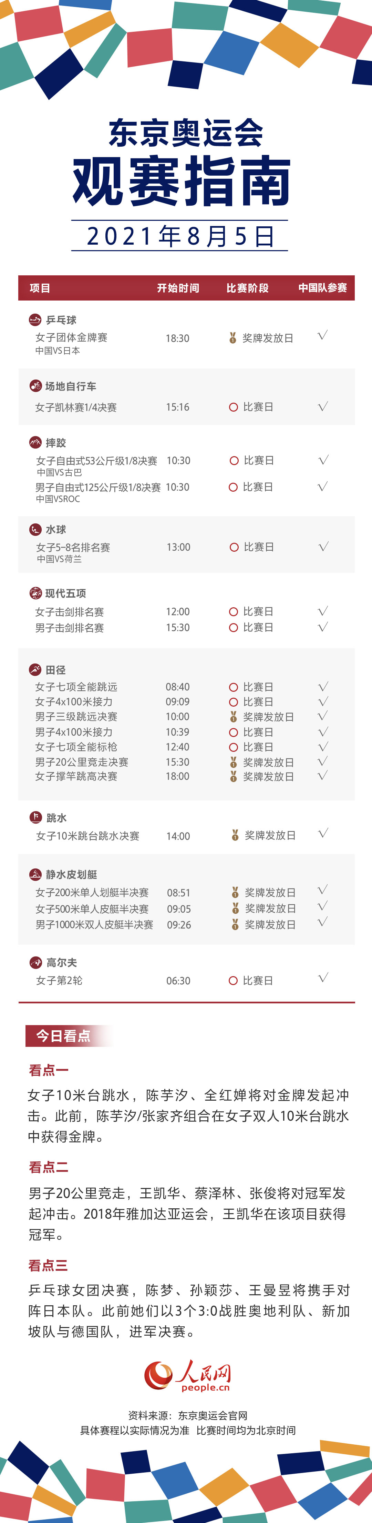Screen dimensions: 372x1523
Task: Click the 人民网 people.cn logo
Action: pyautogui.click(x=187, y=1376)
